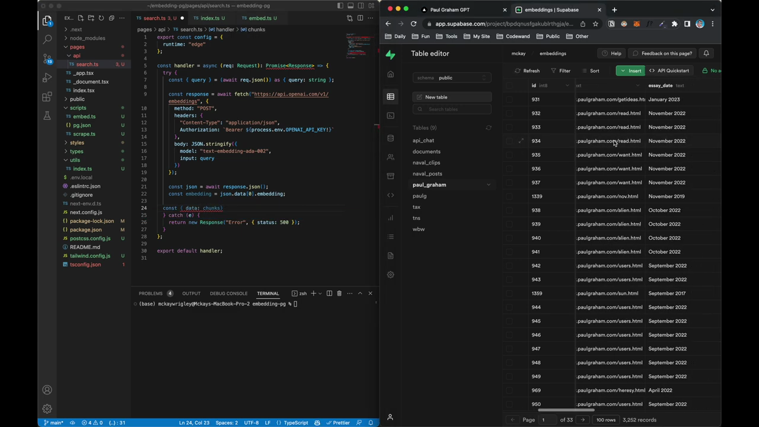This screenshot has height=427, width=759.
Task: Open Extensions view in VS Code
Action: (47, 97)
